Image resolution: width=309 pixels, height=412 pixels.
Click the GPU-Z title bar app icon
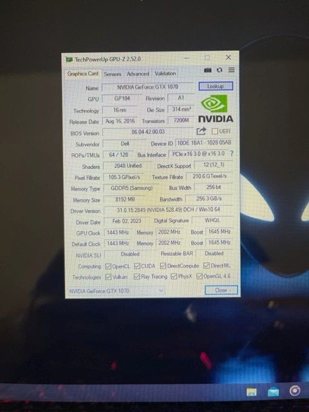(x=69, y=60)
